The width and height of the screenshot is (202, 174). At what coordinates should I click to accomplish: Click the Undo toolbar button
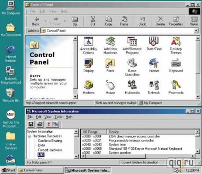click(142, 21)
